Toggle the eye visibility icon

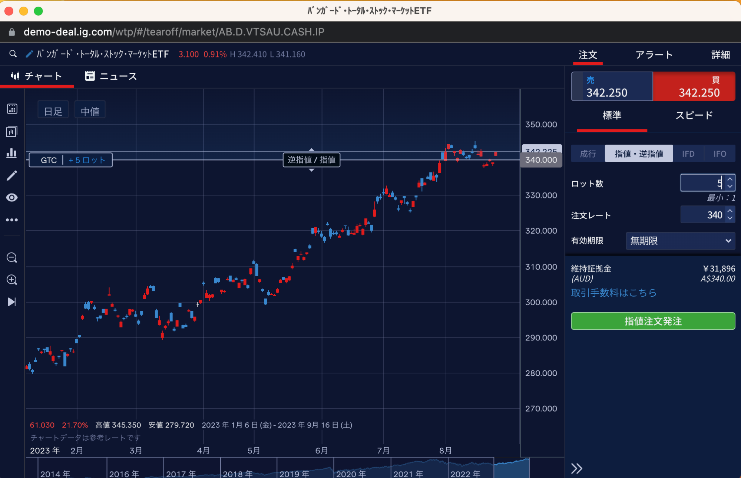[x=12, y=198]
